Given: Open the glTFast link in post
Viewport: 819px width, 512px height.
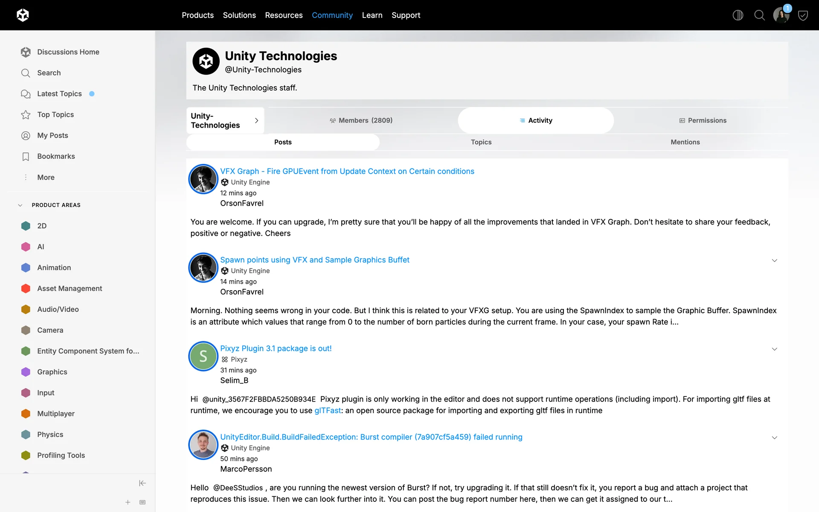Looking at the screenshot, I should (x=327, y=410).
